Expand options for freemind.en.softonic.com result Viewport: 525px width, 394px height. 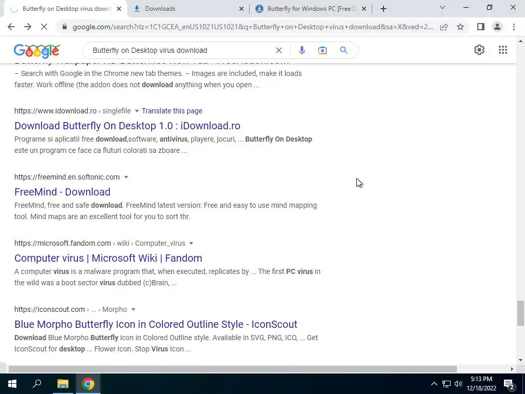tap(126, 177)
